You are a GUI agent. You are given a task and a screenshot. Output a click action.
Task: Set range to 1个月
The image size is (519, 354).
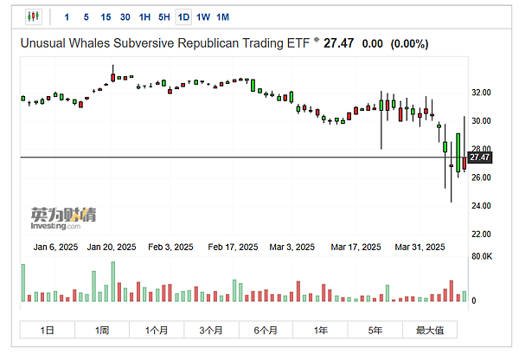pos(157,330)
